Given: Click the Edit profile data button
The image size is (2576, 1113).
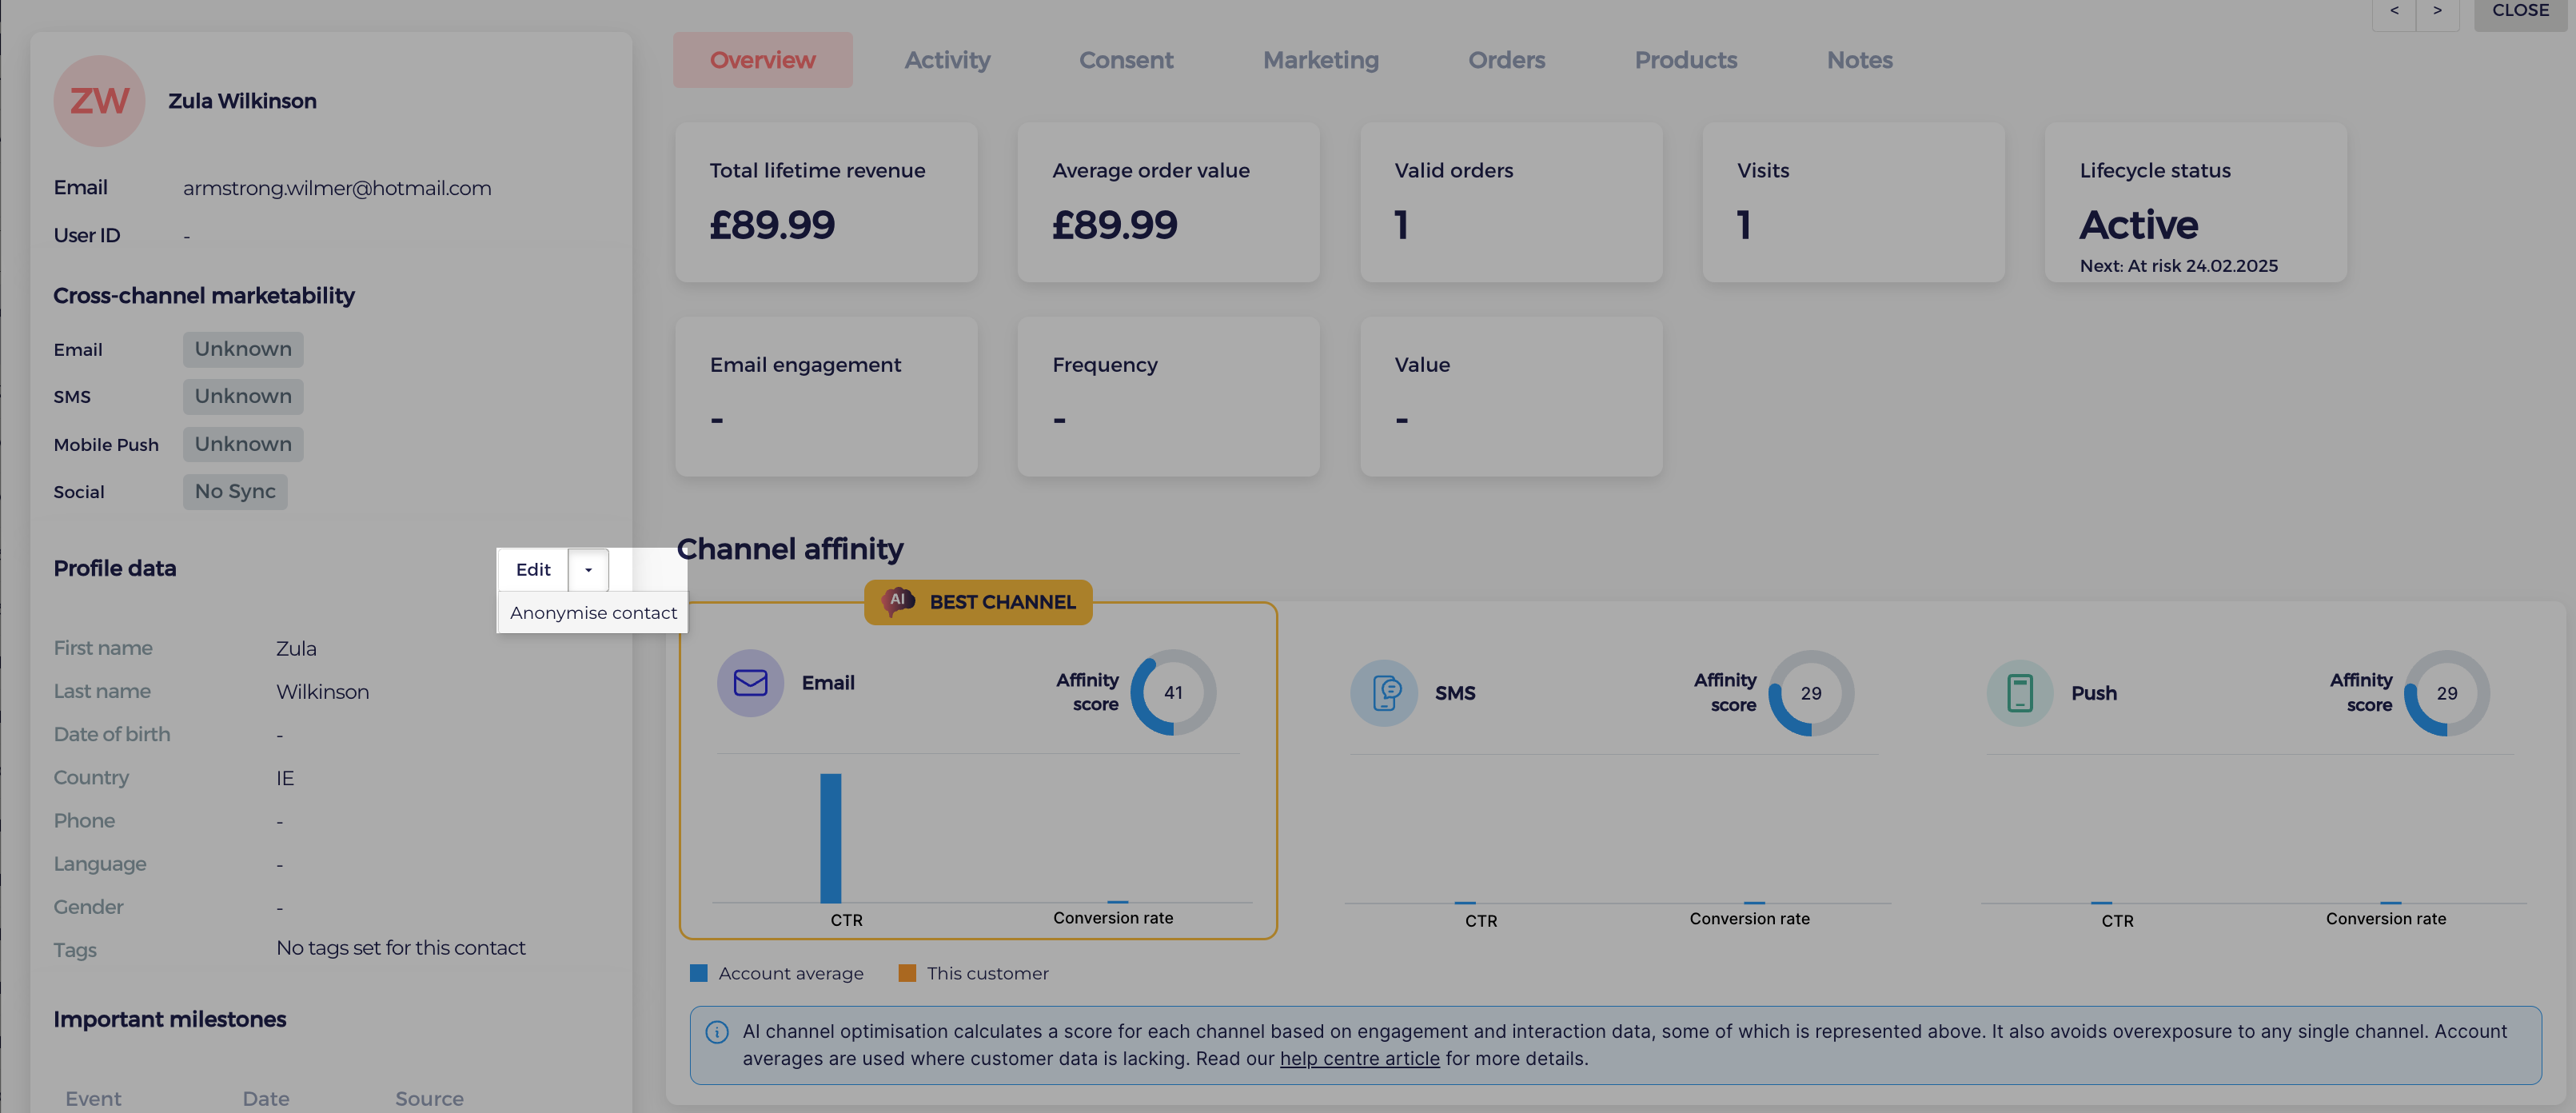Looking at the screenshot, I should (x=533, y=570).
